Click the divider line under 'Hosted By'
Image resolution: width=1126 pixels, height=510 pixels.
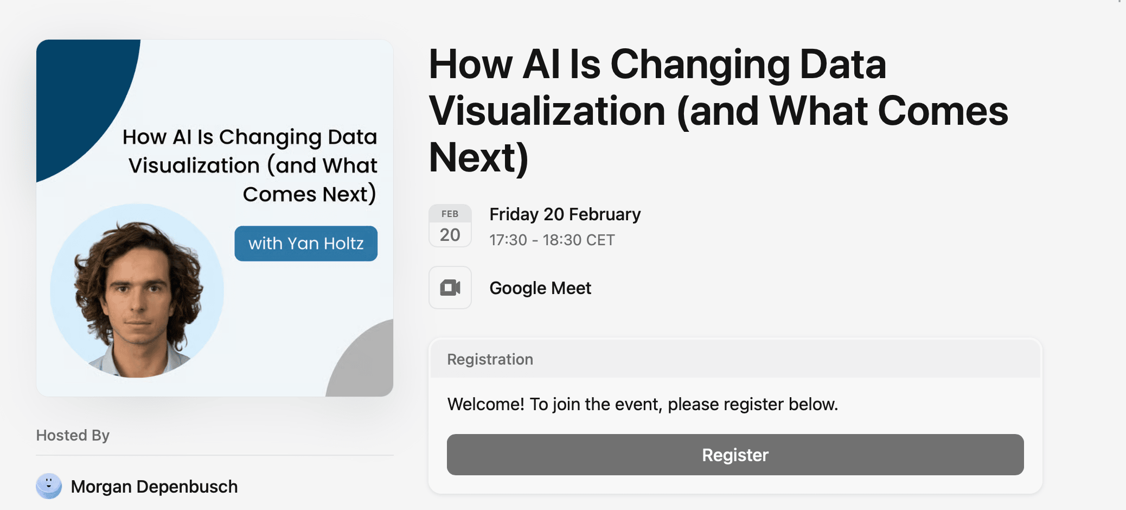click(x=214, y=455)
